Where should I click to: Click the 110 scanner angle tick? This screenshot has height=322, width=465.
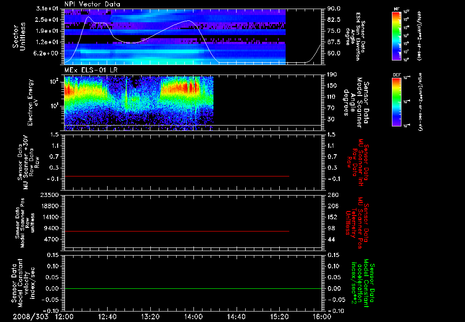click(x=332, y=97)
